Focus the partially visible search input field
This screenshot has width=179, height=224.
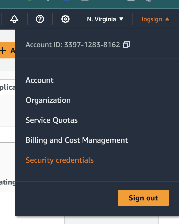click(x=8, y=87)
